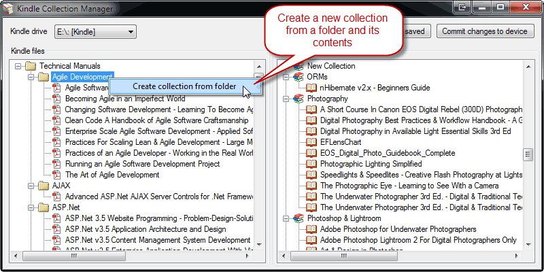Image resolution: width=544 pixels, height=272 pixels.
Task: Click book icon beside EFLensChart
Action: 311,142
